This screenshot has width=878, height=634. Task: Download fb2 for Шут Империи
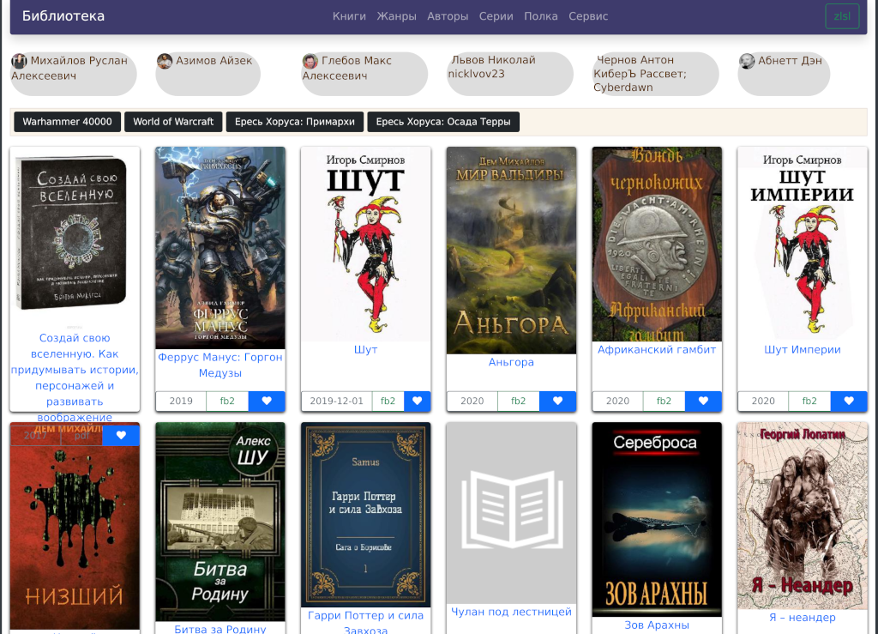(809, 401)
